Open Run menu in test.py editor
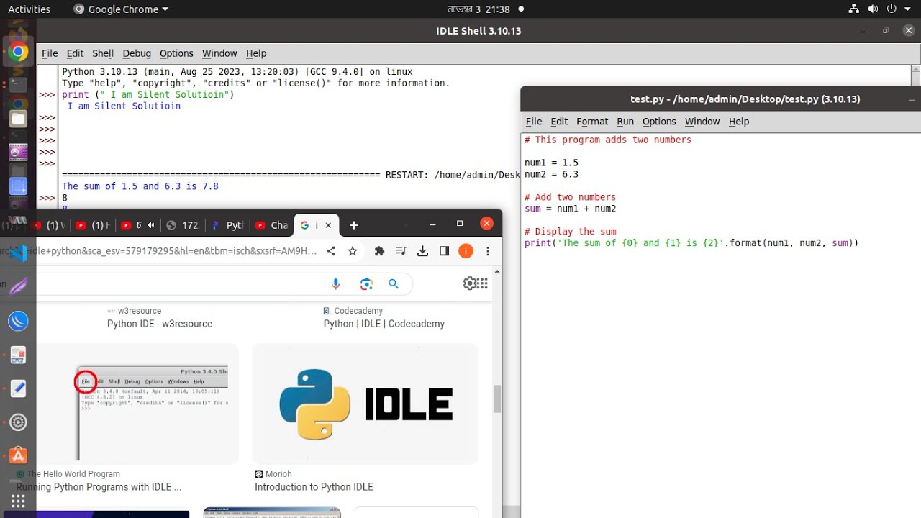The image size is (921, 518). pos(625,122)
